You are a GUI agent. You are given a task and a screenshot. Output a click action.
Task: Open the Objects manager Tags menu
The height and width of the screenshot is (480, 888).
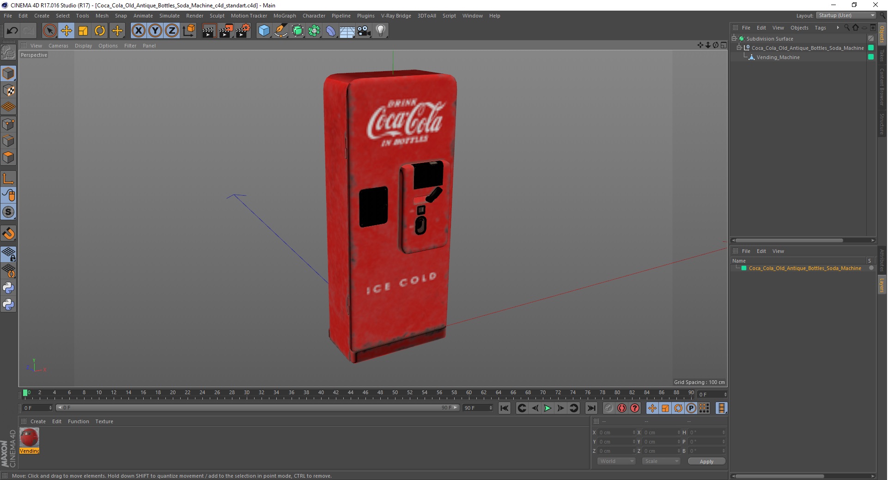pyautogui.click(x=820, y=28)
